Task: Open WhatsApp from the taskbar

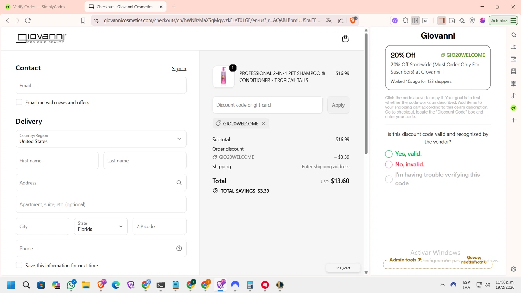Action: [71, 285]
